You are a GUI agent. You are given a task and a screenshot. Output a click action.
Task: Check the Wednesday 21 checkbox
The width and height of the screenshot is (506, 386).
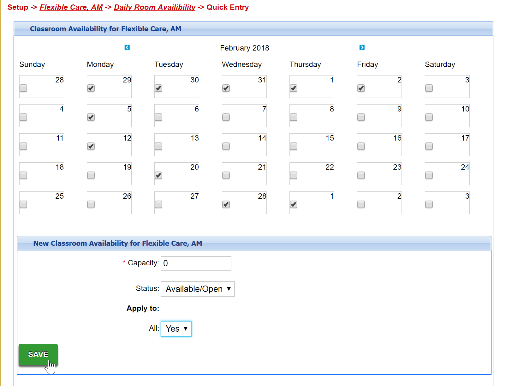coord(226,175)
